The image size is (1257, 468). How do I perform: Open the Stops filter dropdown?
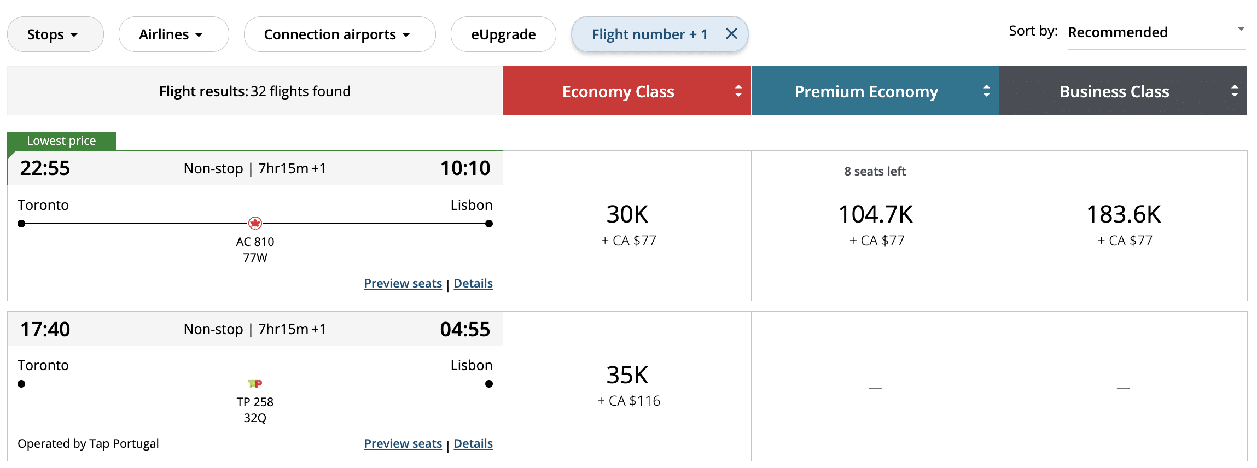[55, 34]
